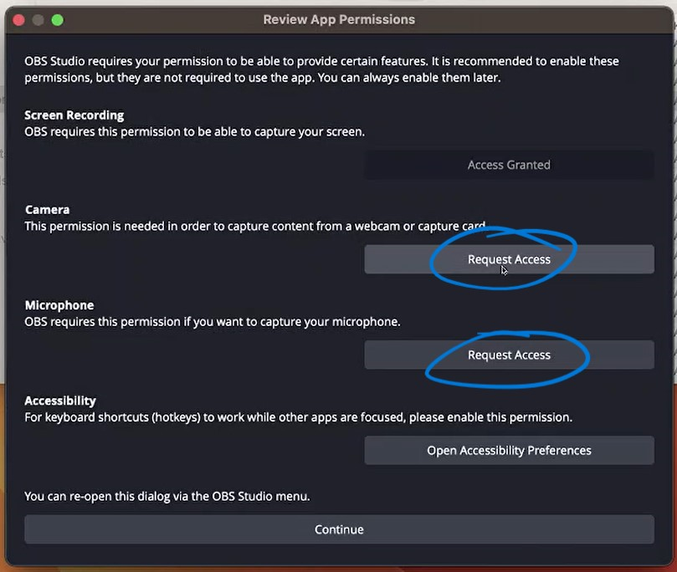Click text 'You can re-open this dialog'
Viewport: 677px width, 572px height.
[x=167, y=496]
